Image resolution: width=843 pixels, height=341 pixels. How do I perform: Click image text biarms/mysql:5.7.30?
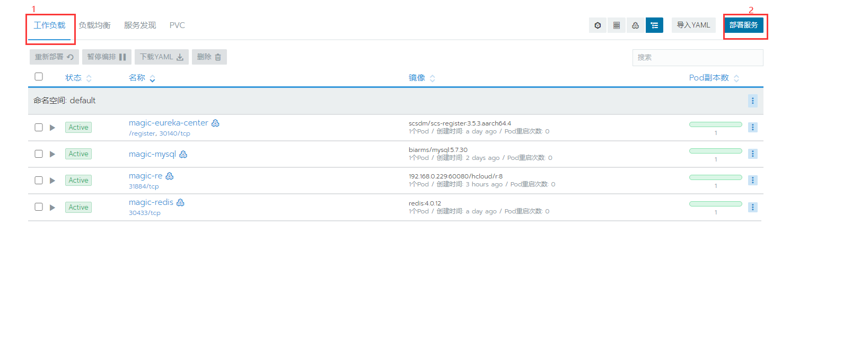(x=438, y=150)
